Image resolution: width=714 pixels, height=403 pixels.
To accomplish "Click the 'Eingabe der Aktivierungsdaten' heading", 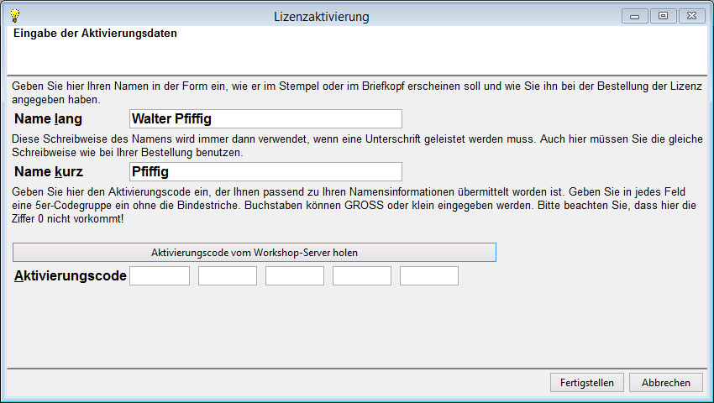I will pos(95,34).
